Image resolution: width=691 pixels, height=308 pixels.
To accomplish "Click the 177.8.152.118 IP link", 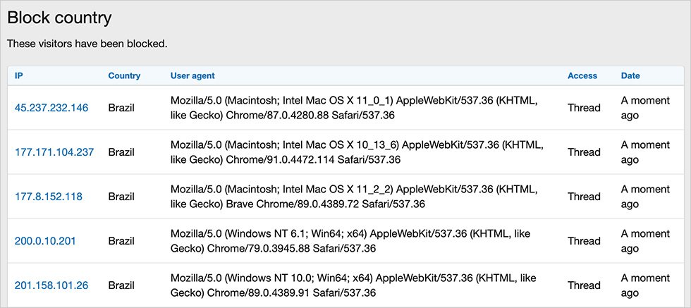I will coord(49,197).
